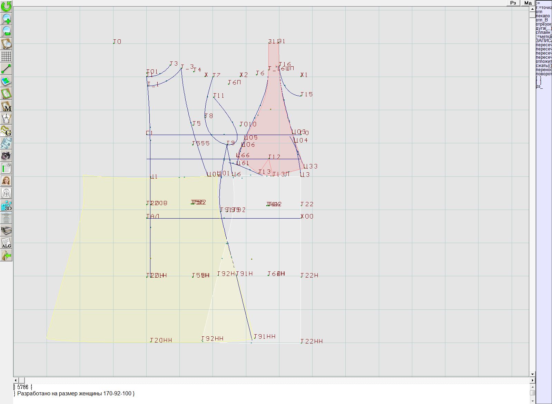Select 'сплайн' in the operator list
Image resolution: width=552 pixels, height=404 pixels.
tap(543, 32)
